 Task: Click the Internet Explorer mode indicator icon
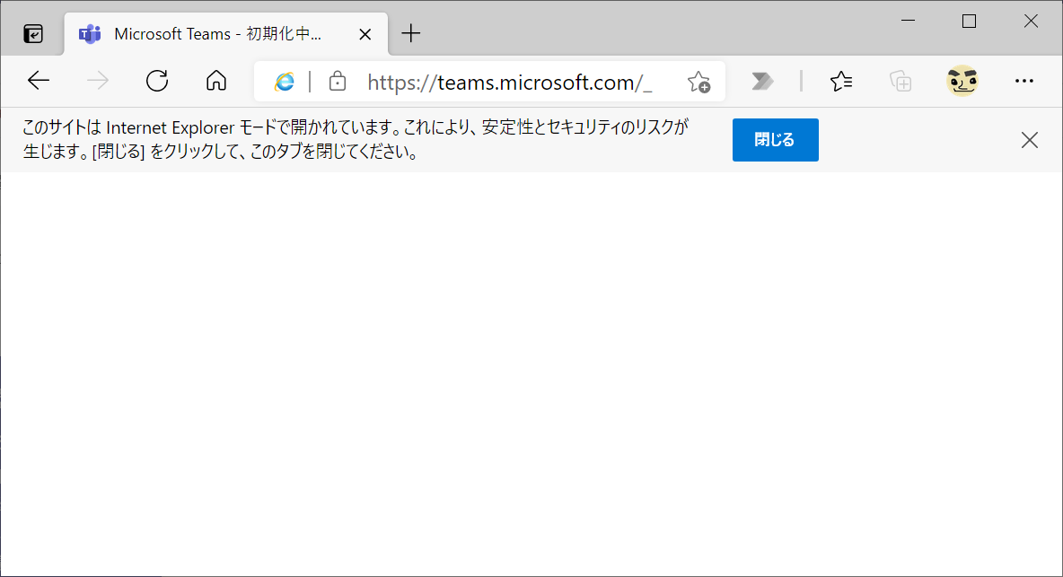(284, 82)
